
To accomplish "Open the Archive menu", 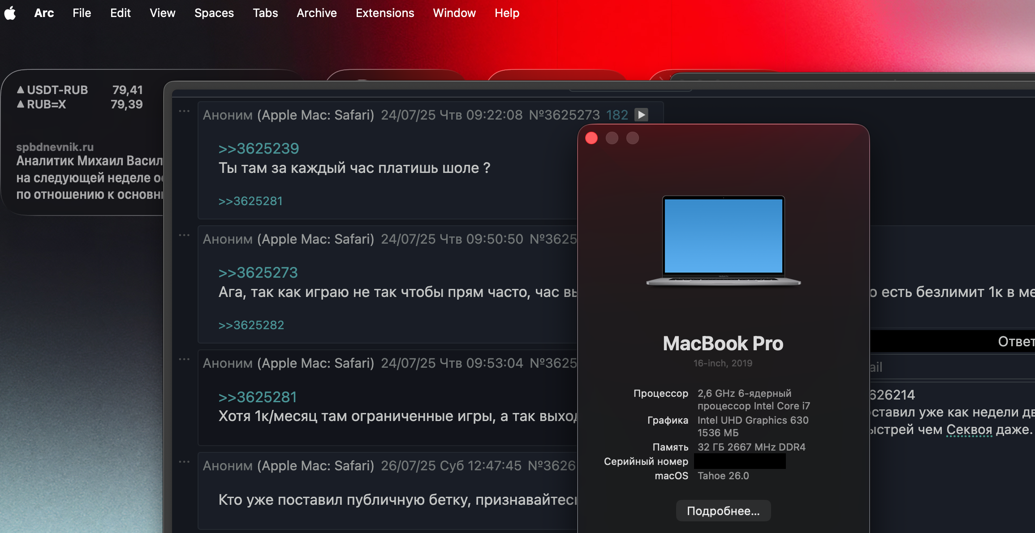I will [316, 13].
